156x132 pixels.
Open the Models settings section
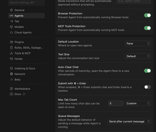coord(26,27)
